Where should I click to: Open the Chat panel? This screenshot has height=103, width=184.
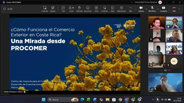(x=63, y=9)
